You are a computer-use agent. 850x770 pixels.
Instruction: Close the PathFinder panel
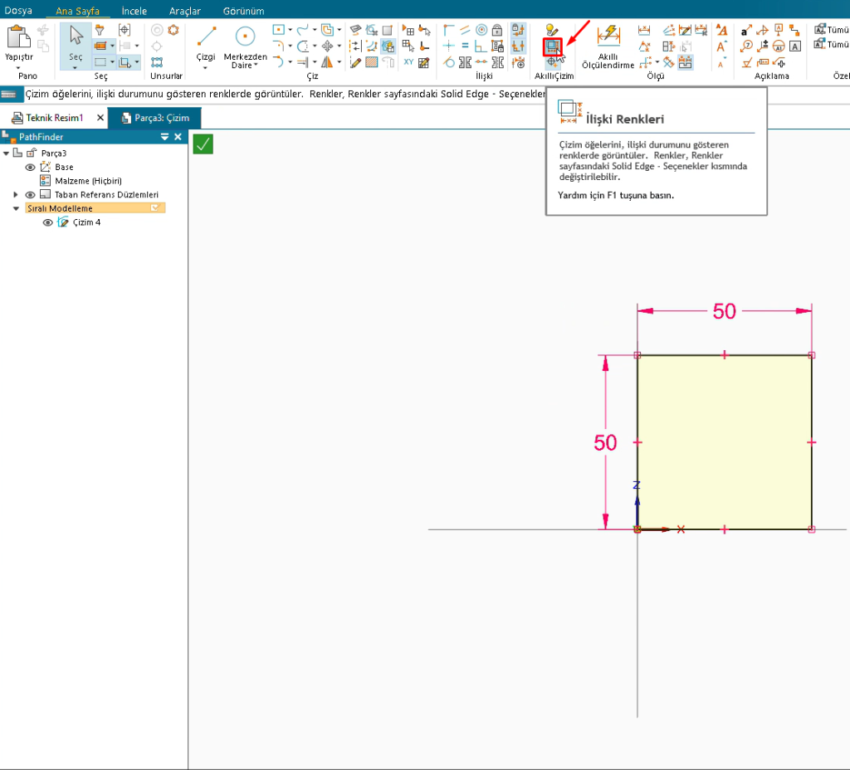[178, 137]
